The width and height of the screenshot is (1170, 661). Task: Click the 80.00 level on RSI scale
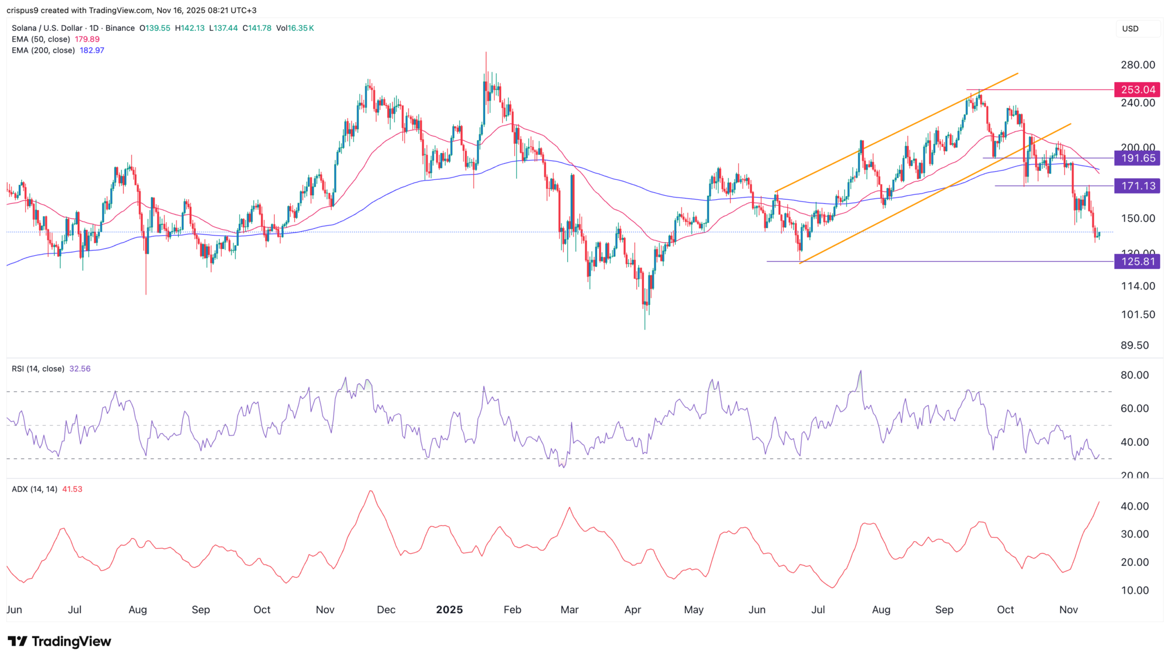pyautogui.click(x=1135, y=375)
